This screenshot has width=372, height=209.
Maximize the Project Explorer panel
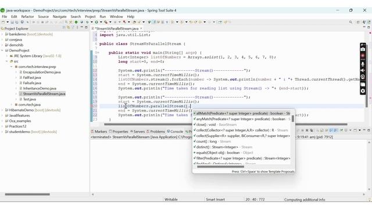click(86, 27)
